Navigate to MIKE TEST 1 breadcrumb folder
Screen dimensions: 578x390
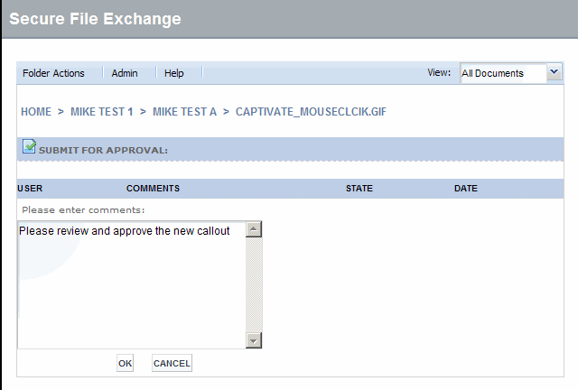click(102, 112)
